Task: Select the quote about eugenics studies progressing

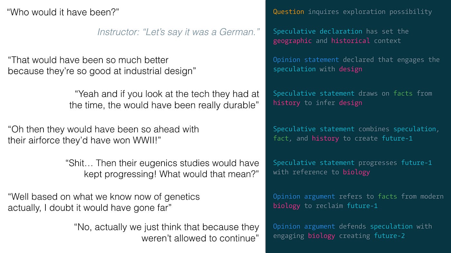Action: [x=162, y=168]
